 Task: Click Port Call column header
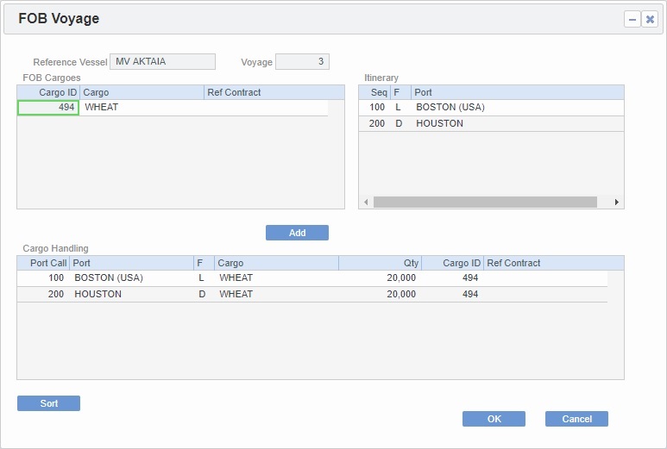point(43,263)
